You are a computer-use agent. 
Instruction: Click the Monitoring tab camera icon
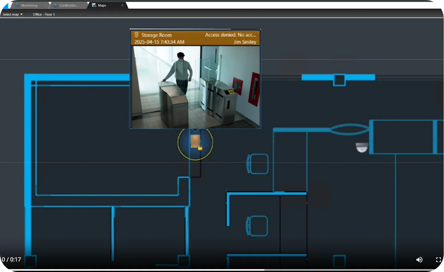pyautogui.click(x=17, y=5)
